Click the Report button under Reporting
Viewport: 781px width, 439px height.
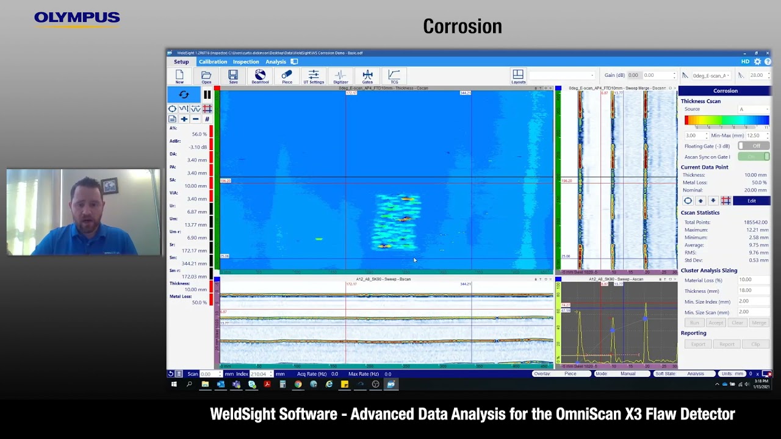(x=727, y=344)
